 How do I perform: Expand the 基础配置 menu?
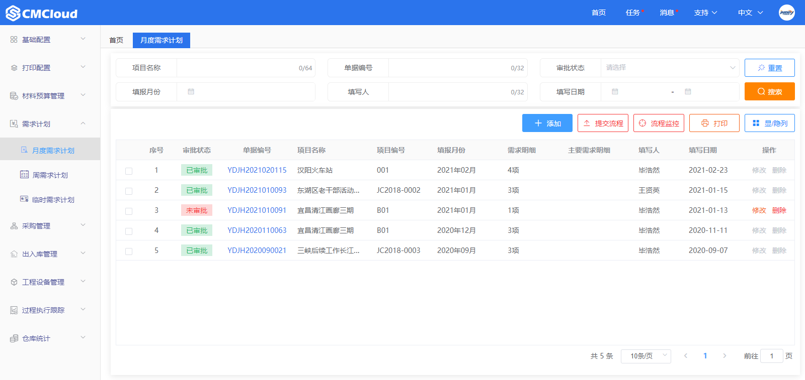(83, 39)
